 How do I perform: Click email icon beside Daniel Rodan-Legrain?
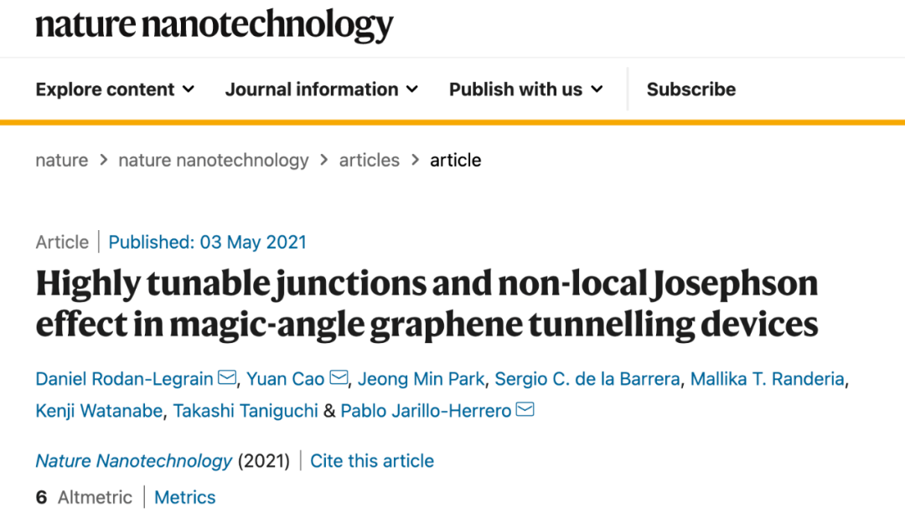coord(227,378)
